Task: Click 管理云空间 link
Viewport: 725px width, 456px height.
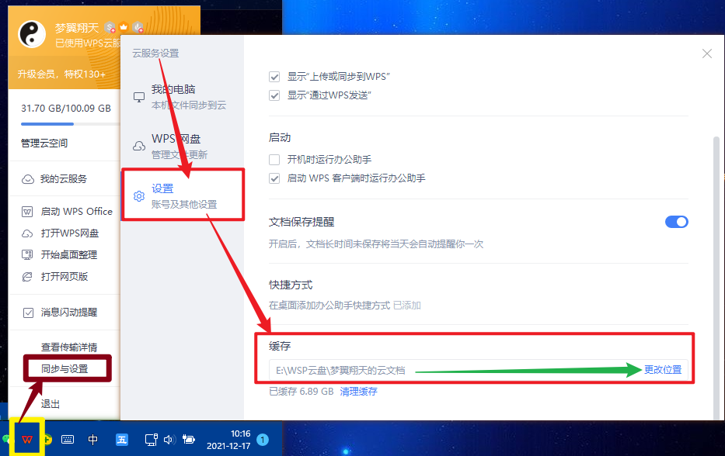Action: [44, 143]
